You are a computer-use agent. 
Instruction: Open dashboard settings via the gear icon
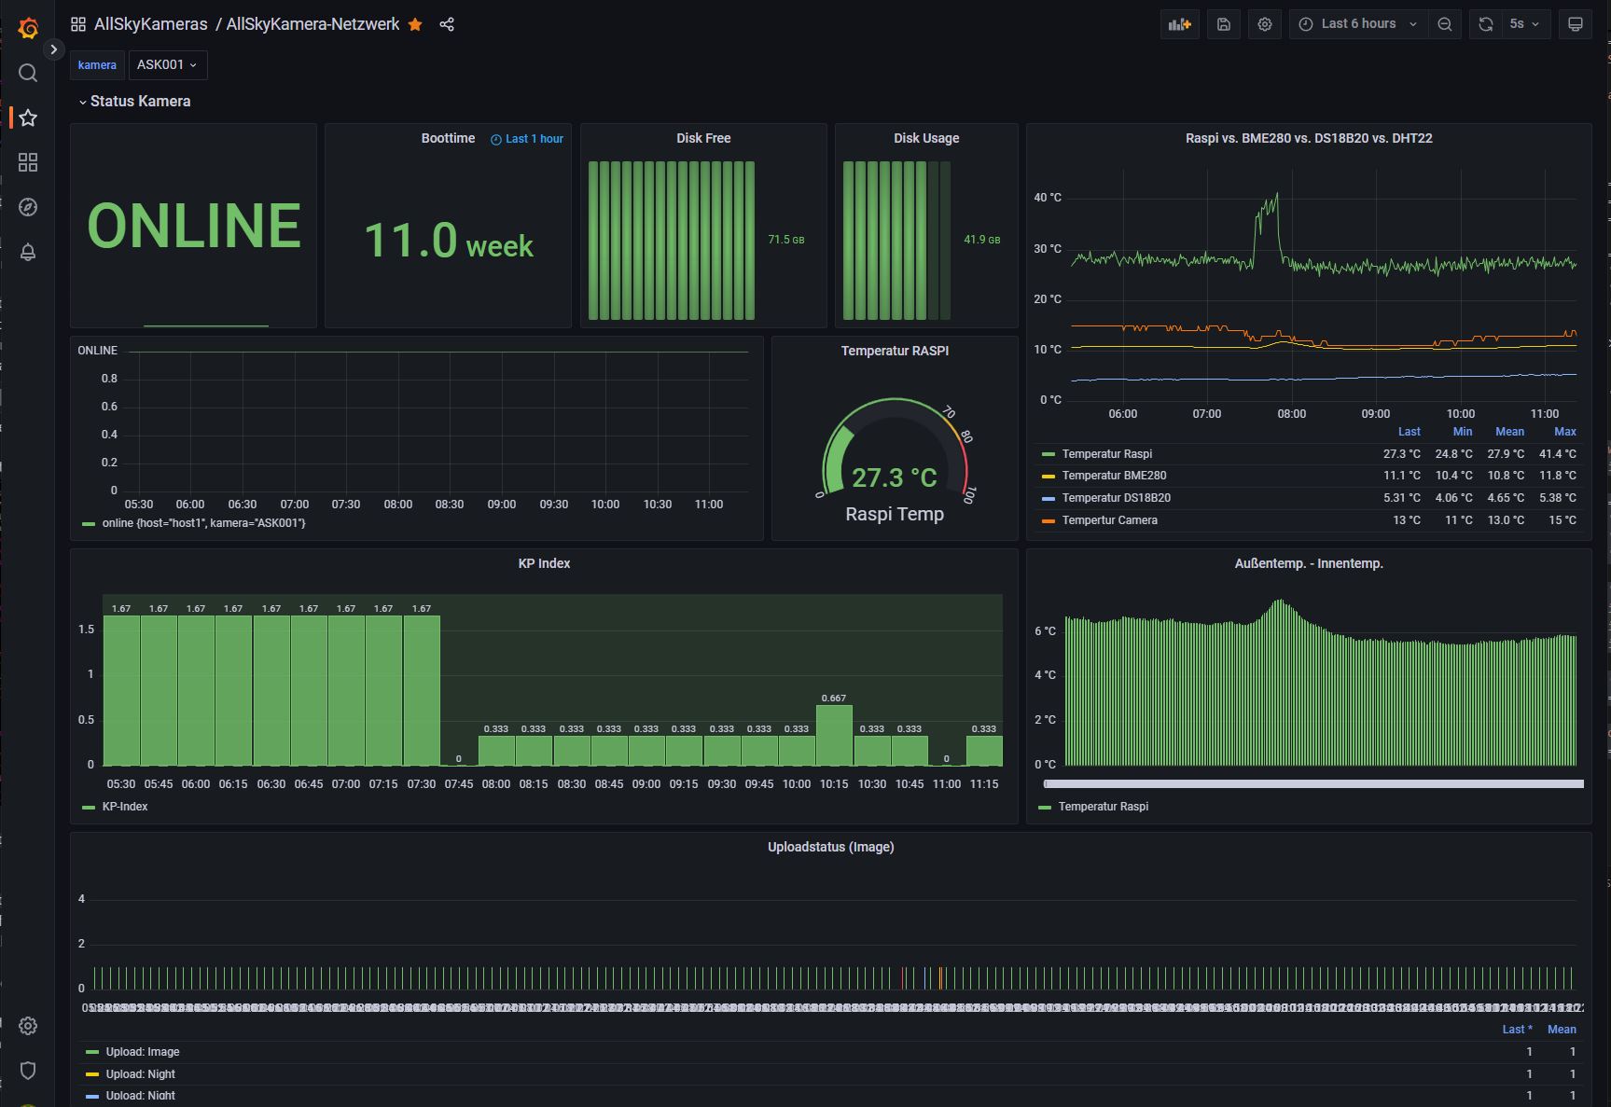coord(1265,24)
